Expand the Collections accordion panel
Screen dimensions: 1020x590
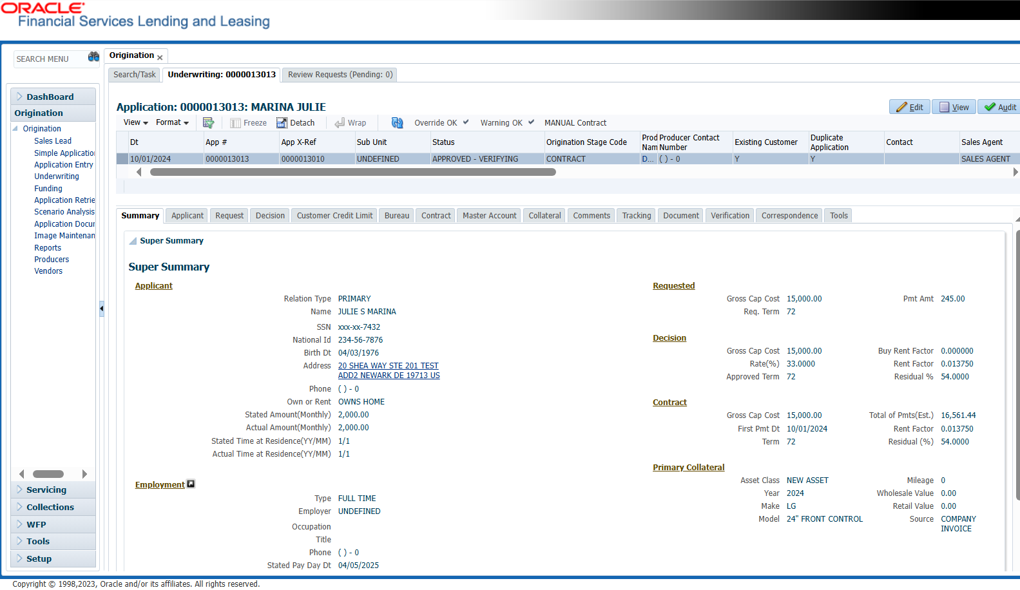[x=53, y=507]
